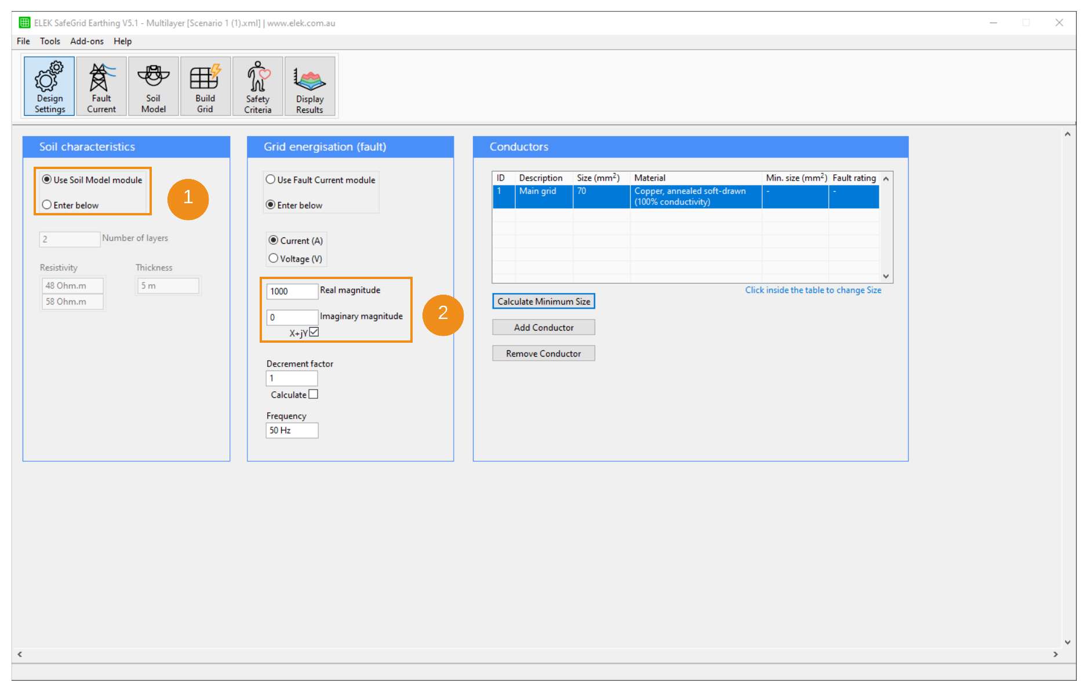
Task: Open the Display Results module
Action: (x=310, y=86)
